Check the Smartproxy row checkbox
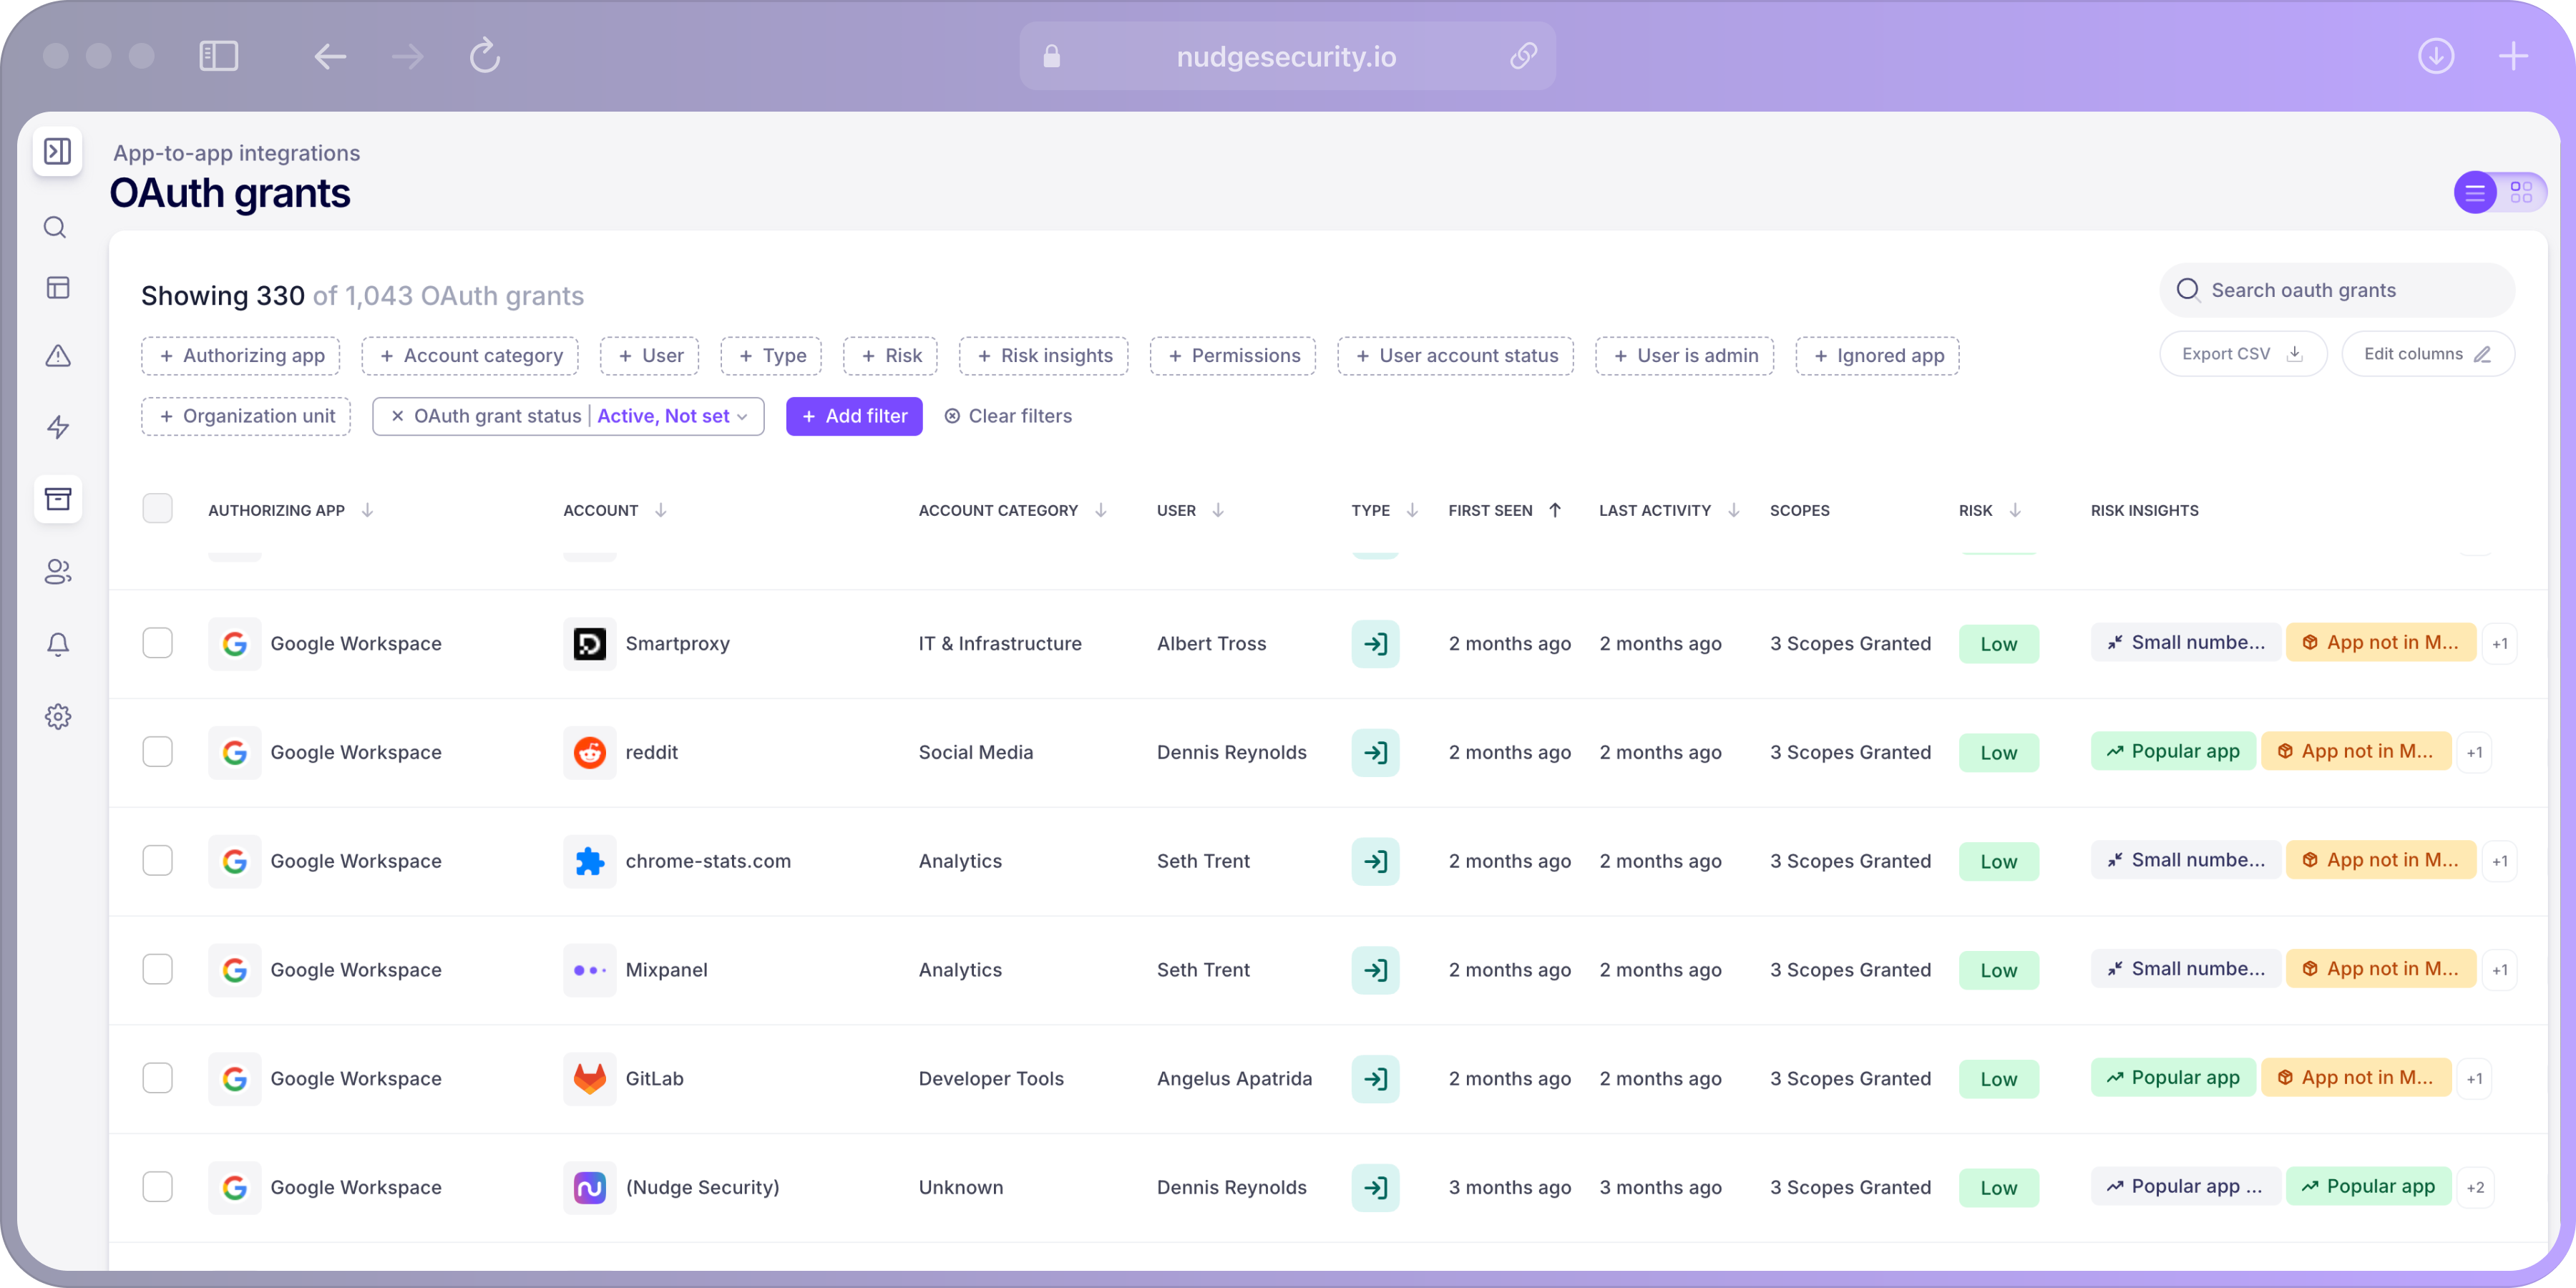2576x1288 pixels. (157, 643)
